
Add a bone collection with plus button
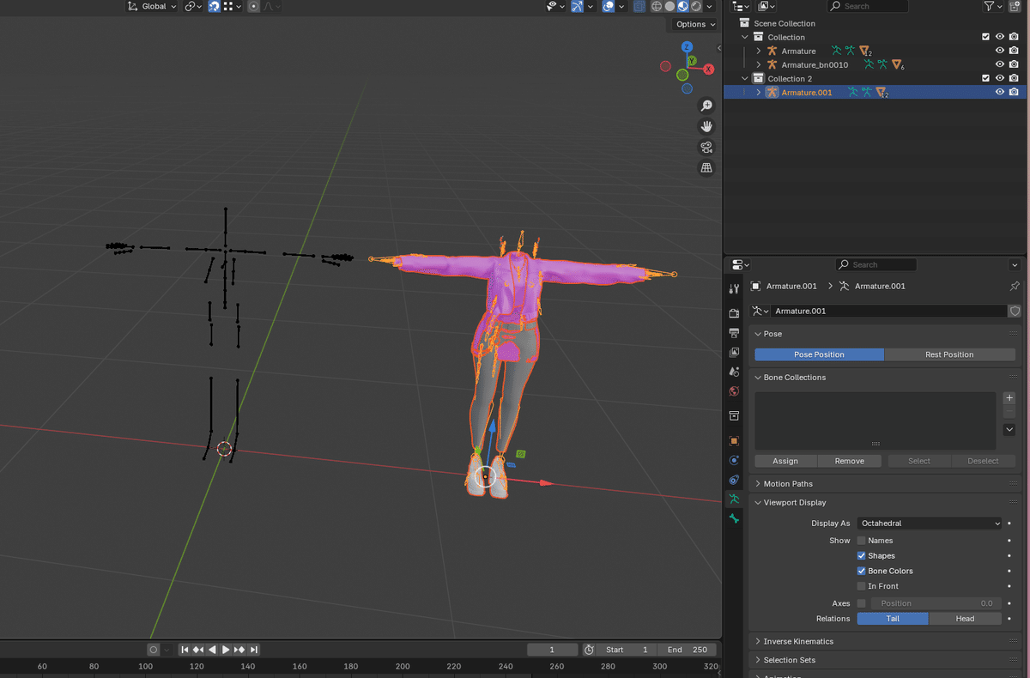1009,398
